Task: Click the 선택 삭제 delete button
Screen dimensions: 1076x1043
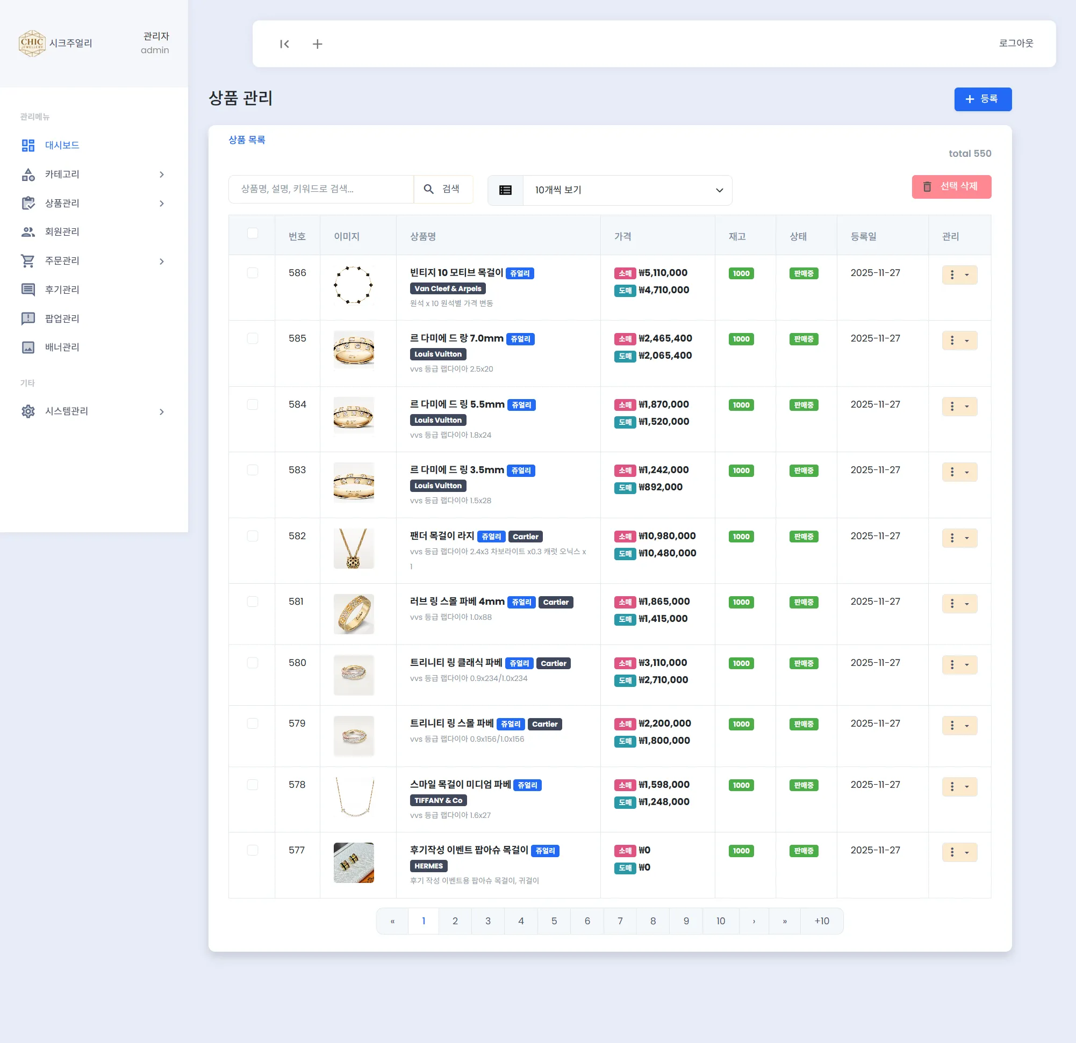Action: click(x=951, y=187)
